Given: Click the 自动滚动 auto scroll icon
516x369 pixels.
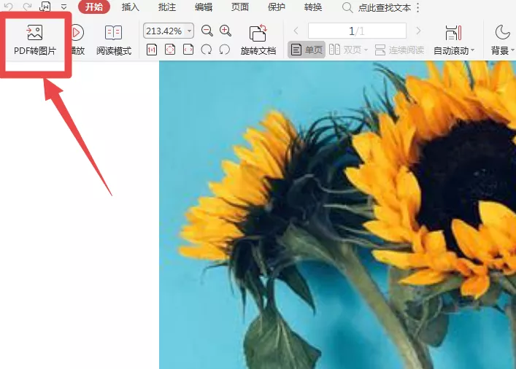Looking at the screenshot, I should pos(453,33).
